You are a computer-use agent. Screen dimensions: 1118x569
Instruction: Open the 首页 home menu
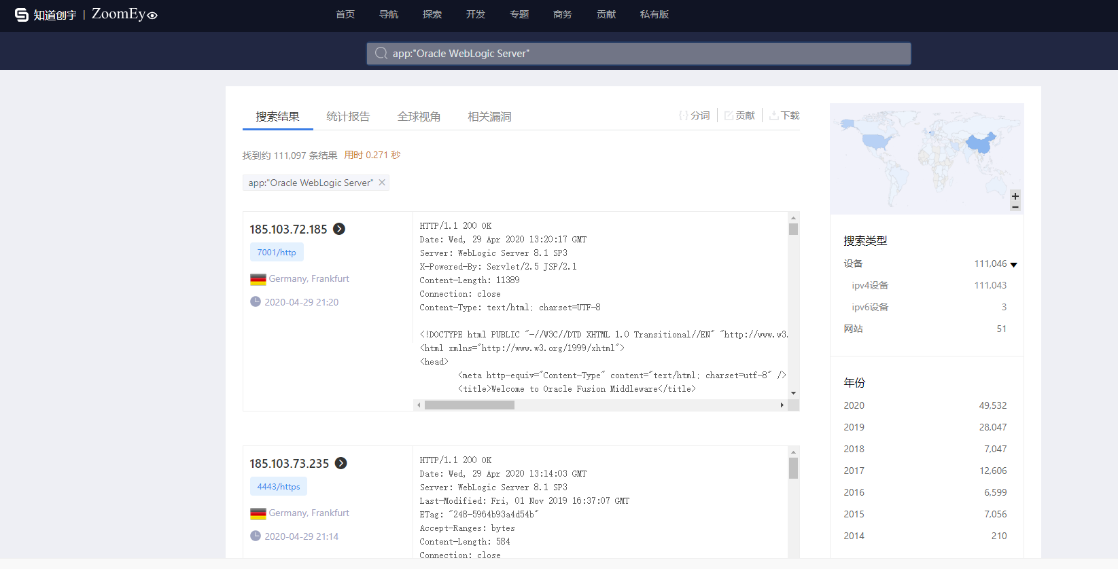point(345,14)
